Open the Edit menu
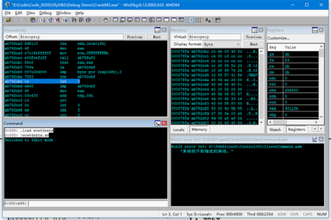Image resolution: width=331 pixels, height=220 pixels. pyautogui.click(x=18, y=13)
